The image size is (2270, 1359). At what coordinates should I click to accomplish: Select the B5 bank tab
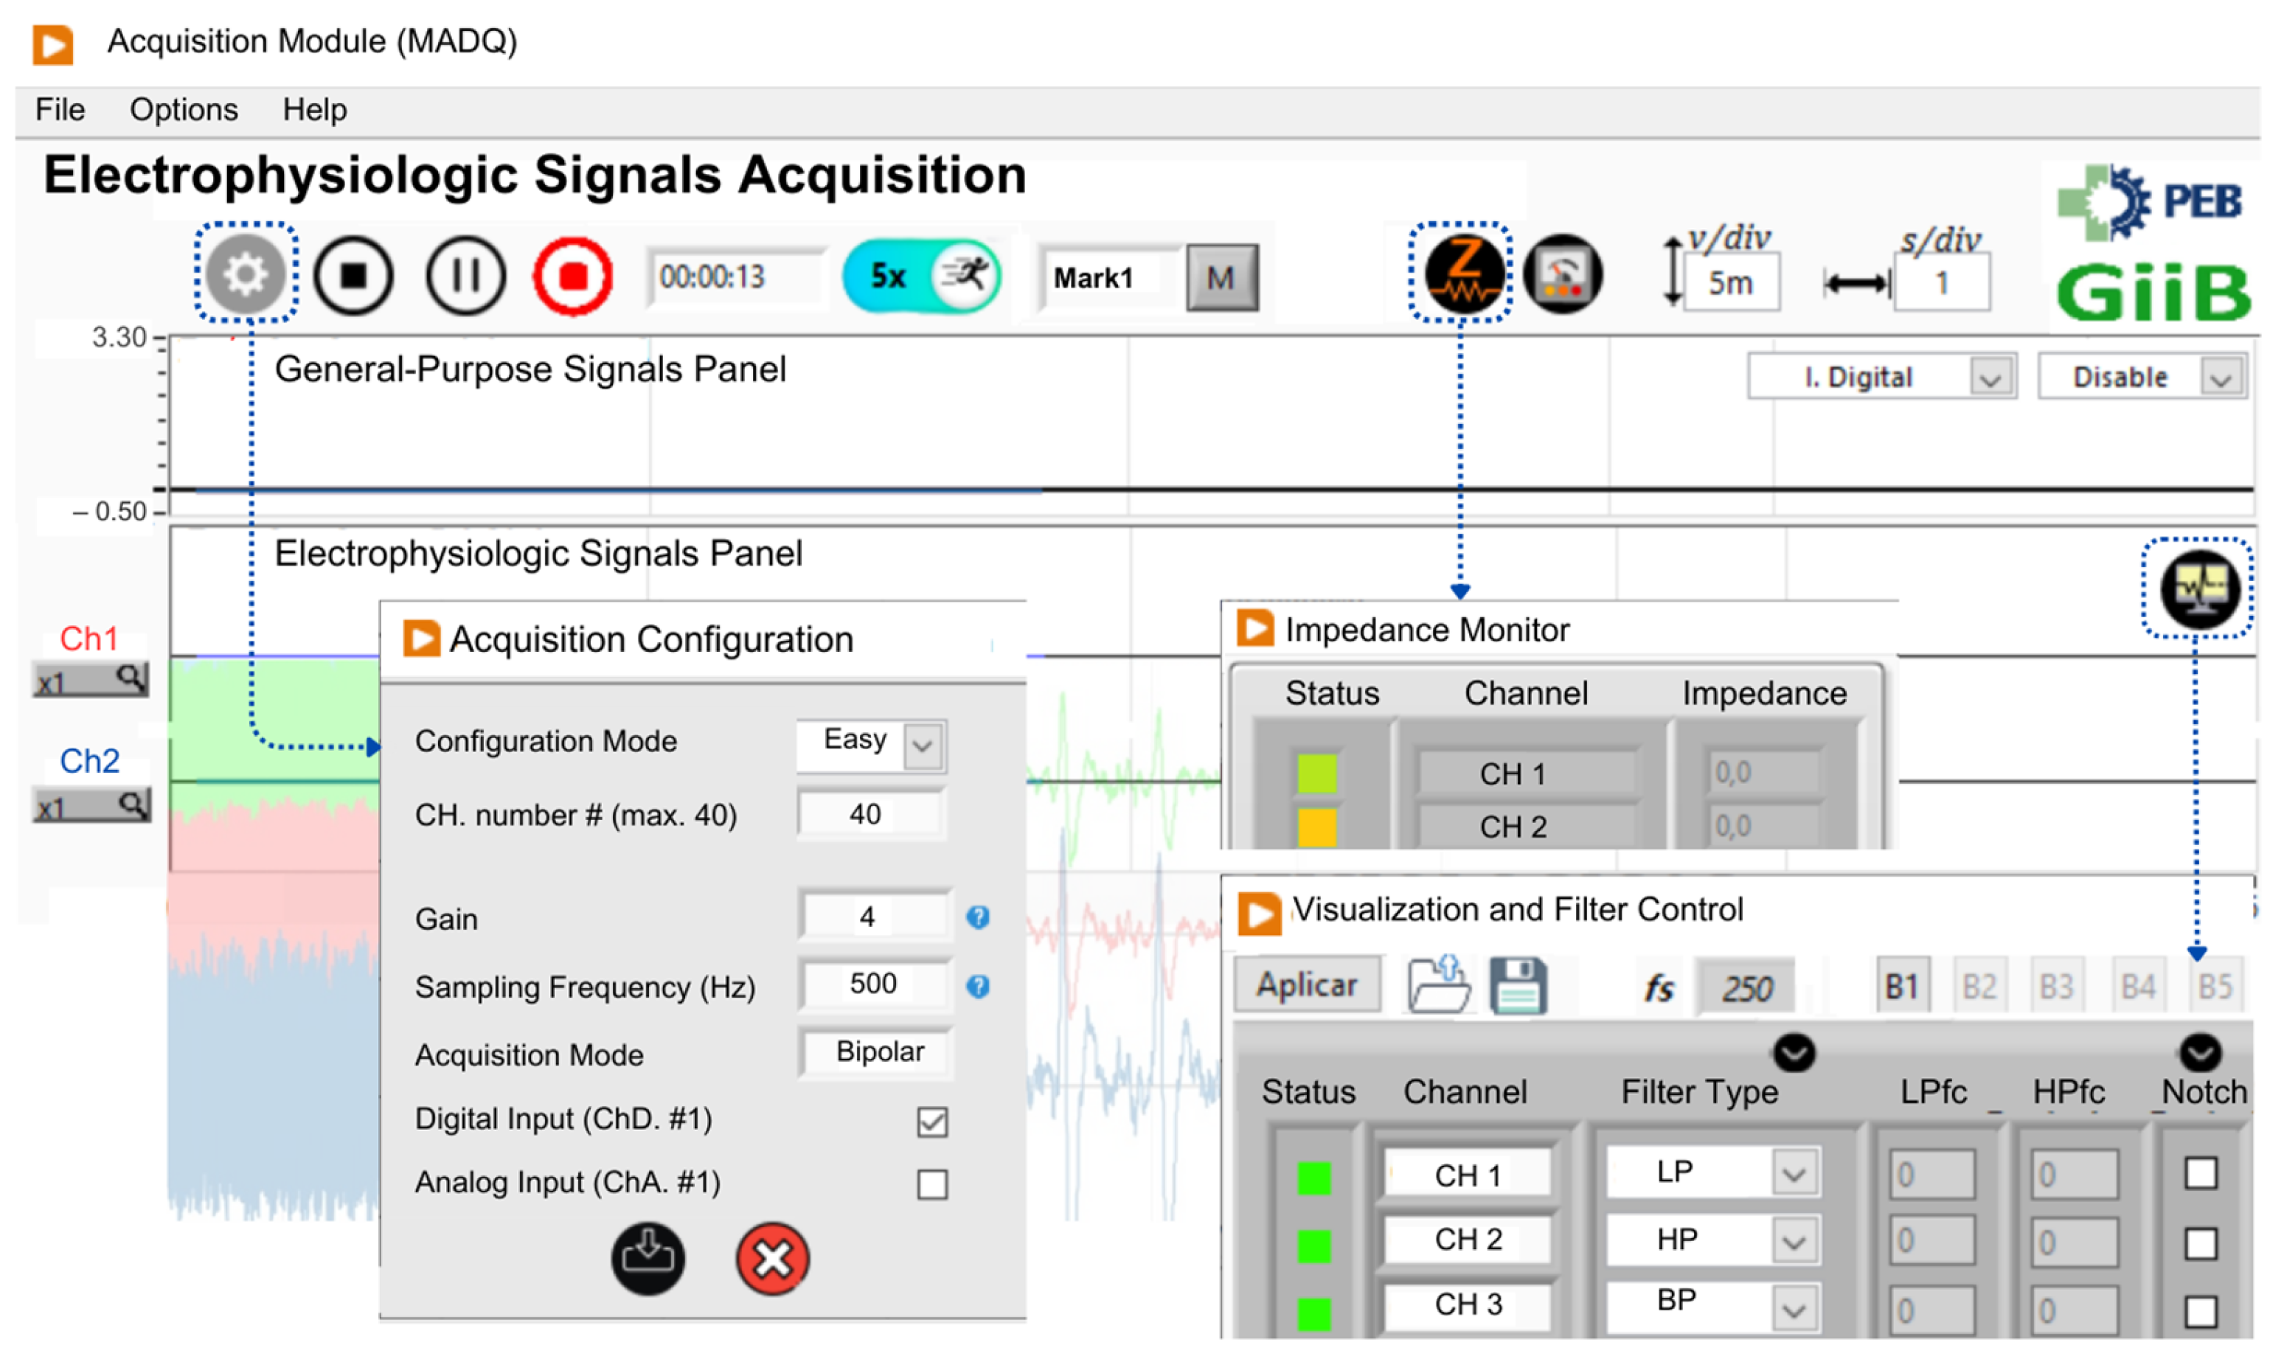(2215, 987)
